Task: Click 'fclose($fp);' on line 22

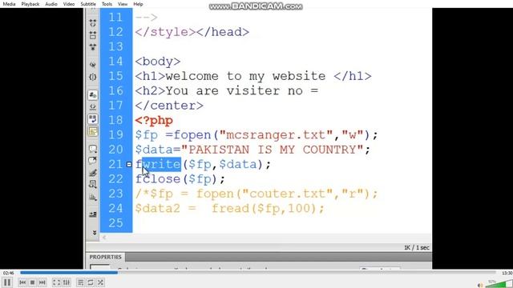Action: [180, 179]
